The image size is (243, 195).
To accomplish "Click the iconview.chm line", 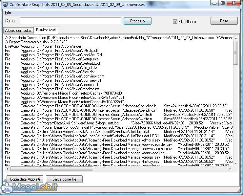I will pos(54,76).
